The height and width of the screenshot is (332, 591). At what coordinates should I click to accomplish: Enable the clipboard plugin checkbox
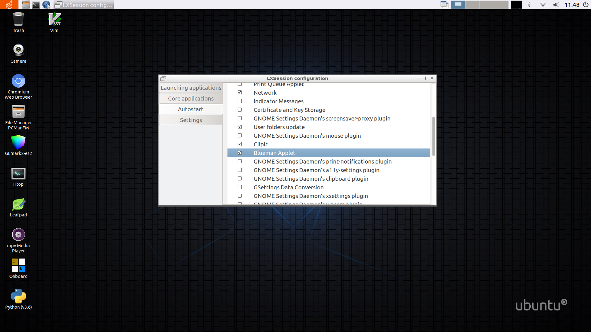(240, 179)
